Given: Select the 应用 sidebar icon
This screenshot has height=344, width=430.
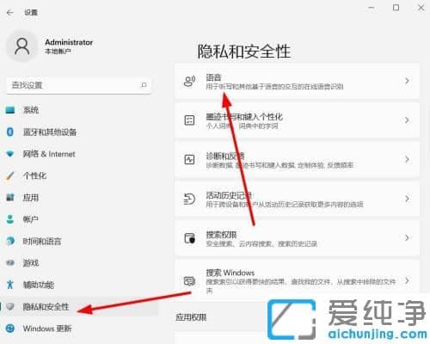Looking at the screenshot, I should [x=10, y=198].
